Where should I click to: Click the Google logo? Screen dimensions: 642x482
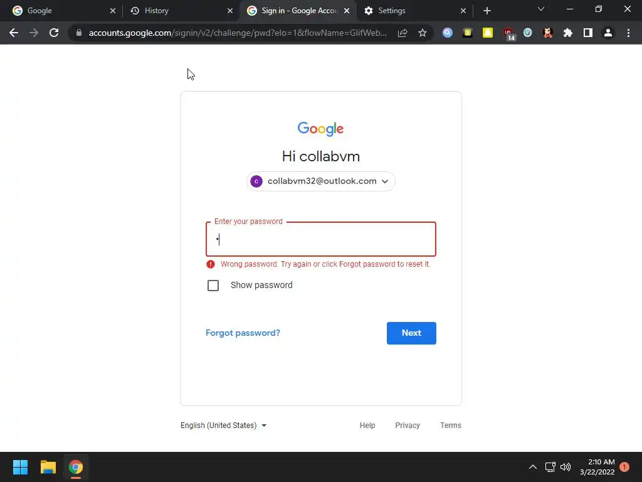(x=320, y=129)
